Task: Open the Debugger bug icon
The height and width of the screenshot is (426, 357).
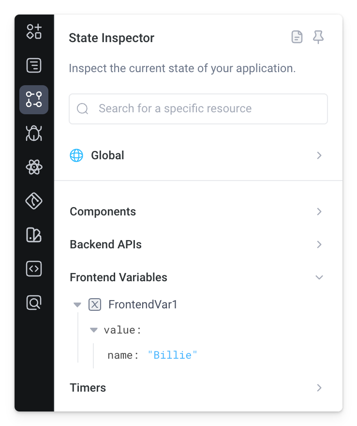Action: (x=33, y=133)
